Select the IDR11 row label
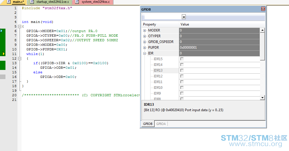This screenshot has width=289, height=151. [158, 82]
